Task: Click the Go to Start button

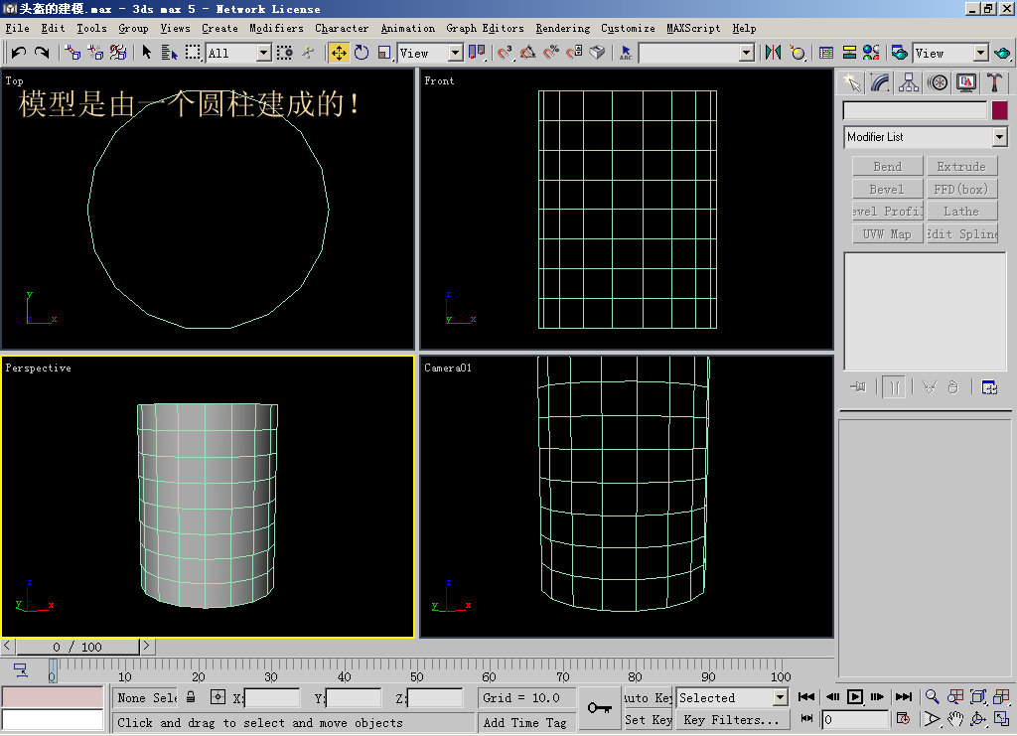Action: (x=806, y=697)
